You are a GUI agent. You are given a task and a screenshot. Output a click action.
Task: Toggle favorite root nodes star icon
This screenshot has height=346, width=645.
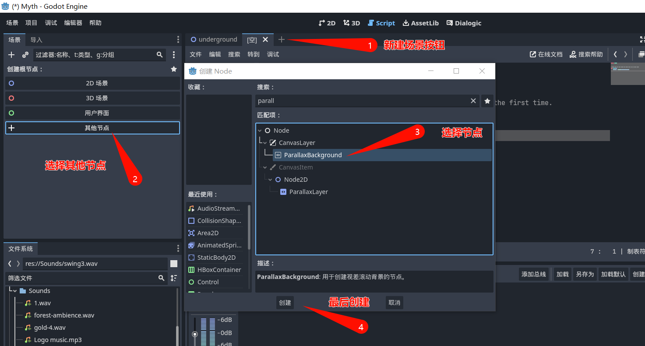tap(174, 69)
